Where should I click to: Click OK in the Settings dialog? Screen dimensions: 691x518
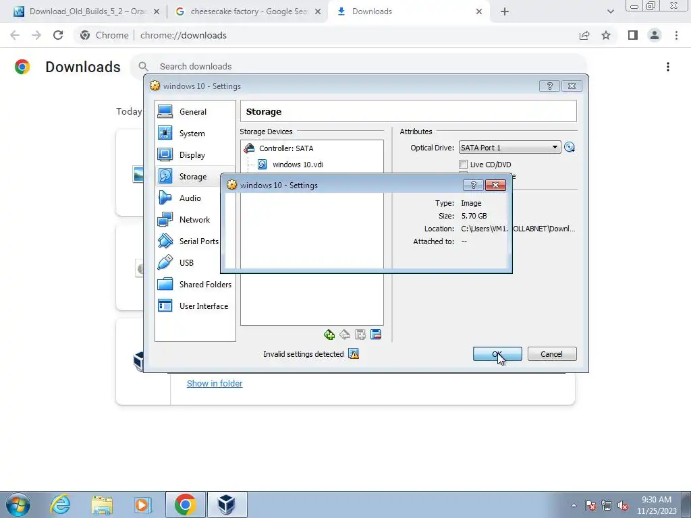(x=497, y=354)
